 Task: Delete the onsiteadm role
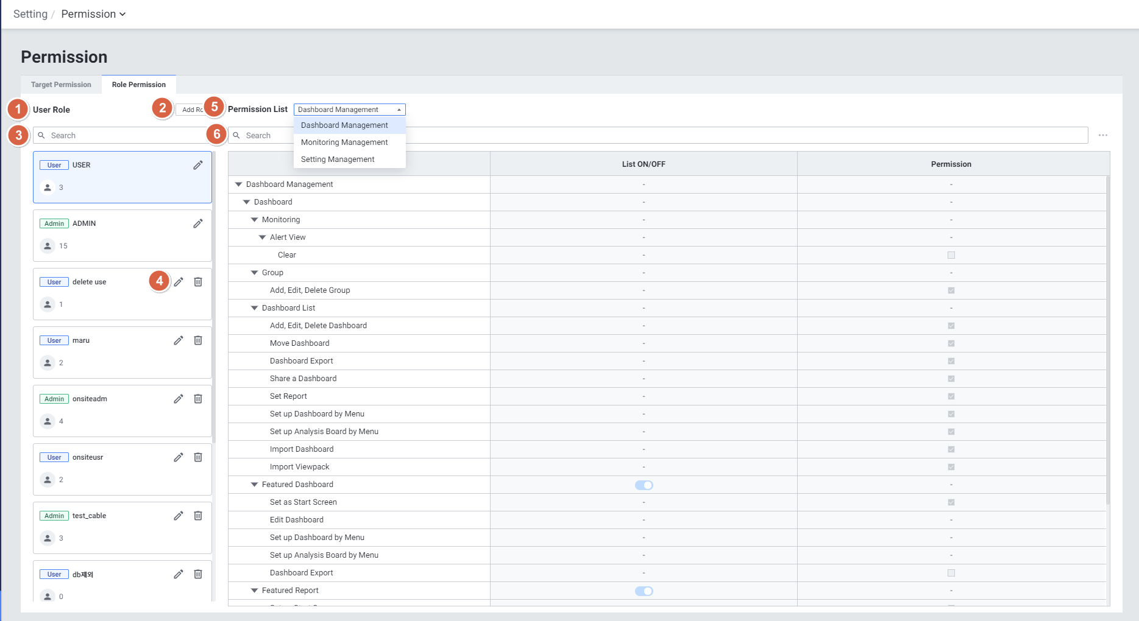point(198,399)
